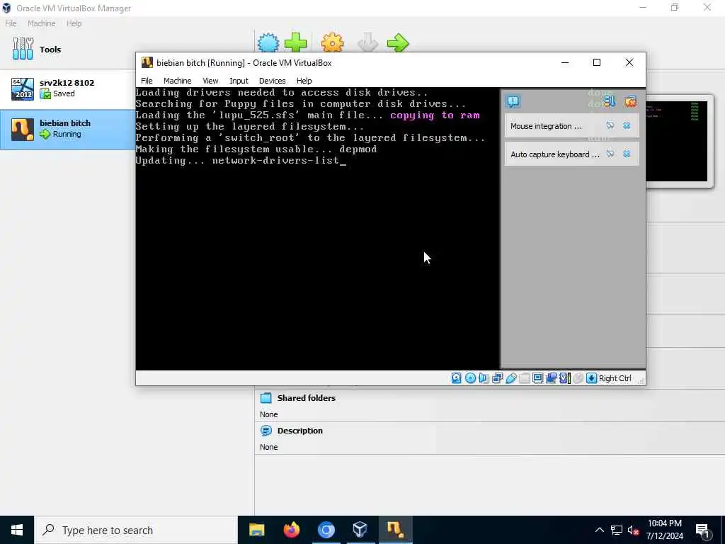Click the Shared folders section header

click(306, 398)
